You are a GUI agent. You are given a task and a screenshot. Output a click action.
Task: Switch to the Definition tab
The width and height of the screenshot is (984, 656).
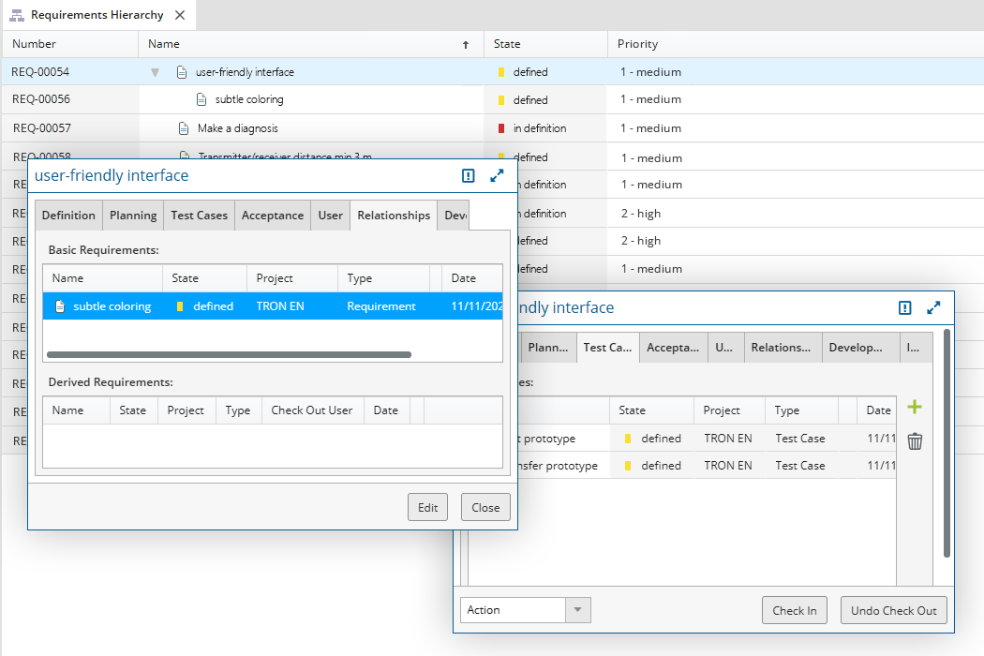pos(68,216)
